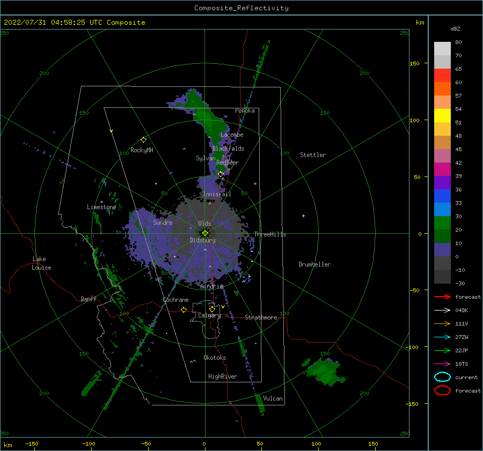Click the Blackfalds city label

228,149
